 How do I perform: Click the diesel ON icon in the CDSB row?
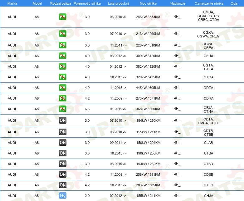(x=62, y=174)
